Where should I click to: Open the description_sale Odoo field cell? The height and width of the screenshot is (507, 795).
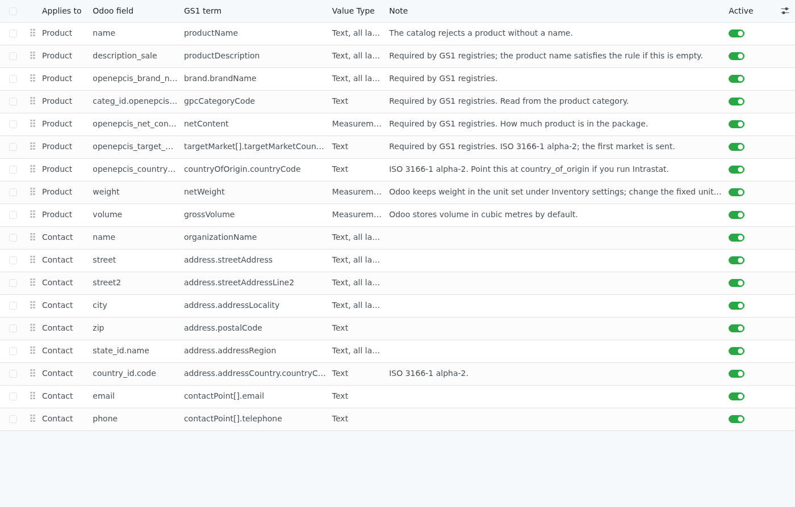tap(125, 56)
